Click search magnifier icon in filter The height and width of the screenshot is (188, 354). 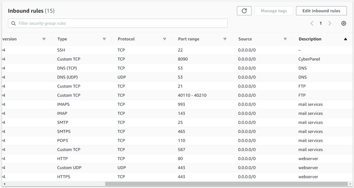click(x=13, y=23)
